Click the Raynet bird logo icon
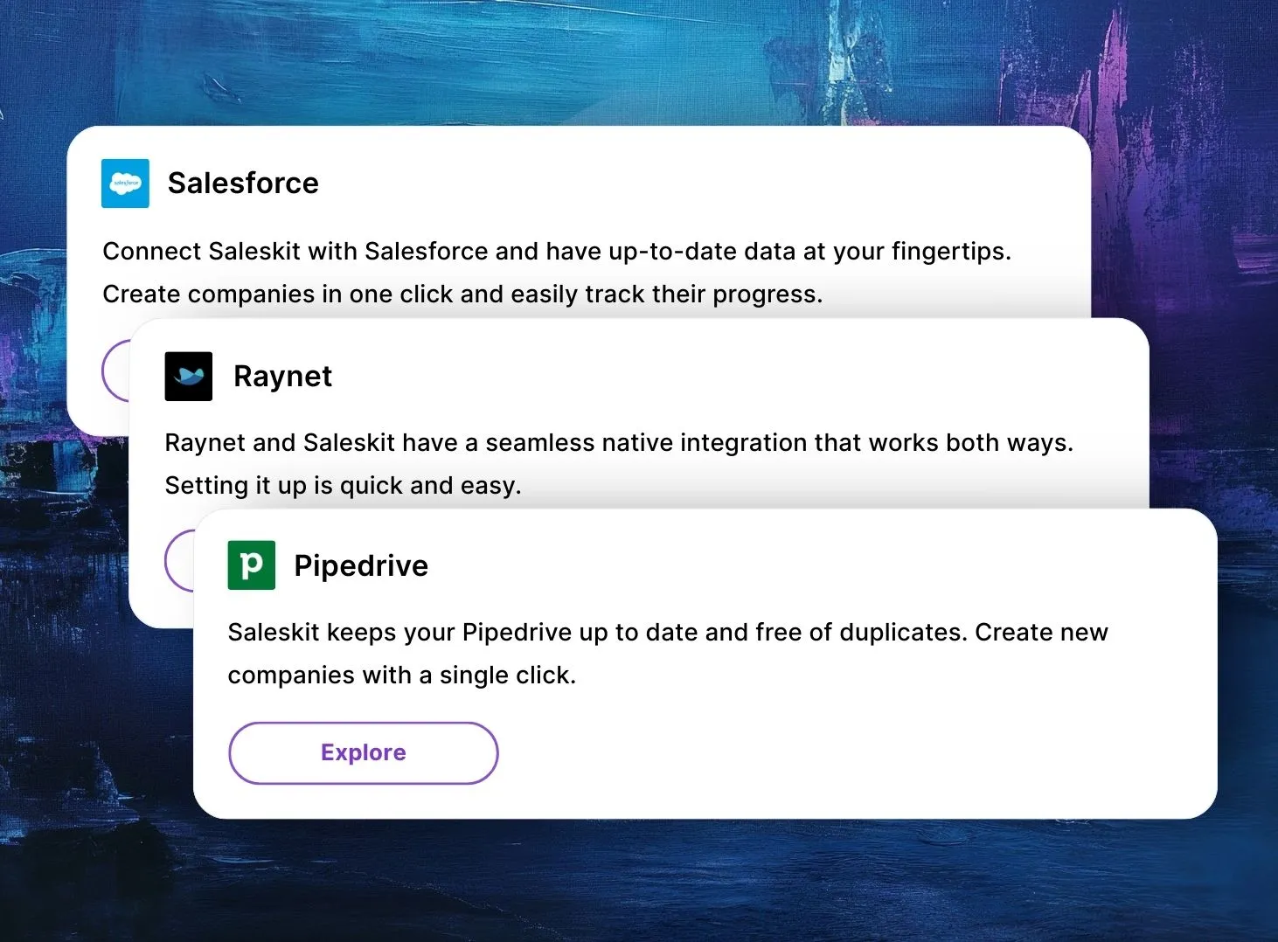This screenshot has width=1278, height=942. pos(189,377)
